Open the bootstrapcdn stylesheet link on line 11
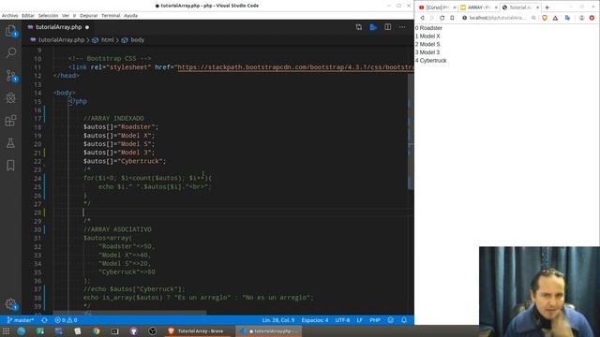600x337 pixels. (x=295, y=67)
